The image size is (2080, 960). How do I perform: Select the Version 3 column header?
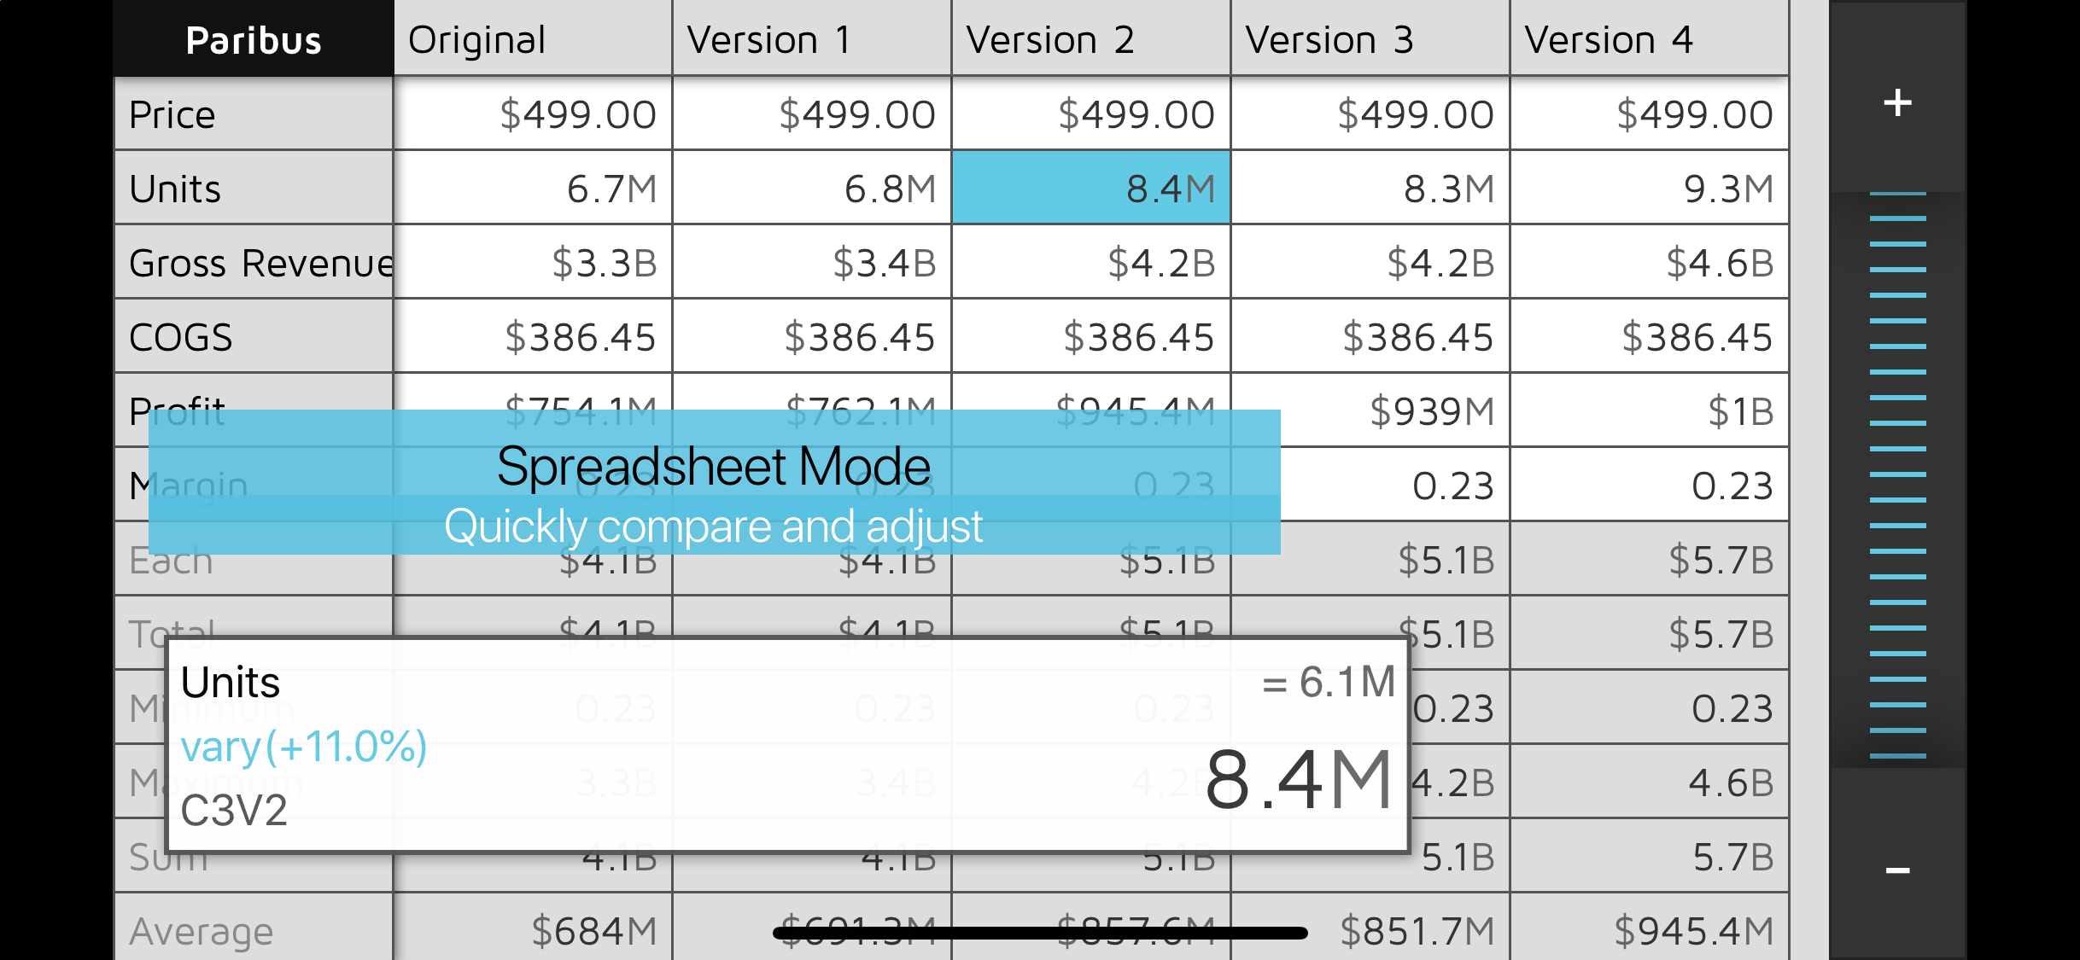1370,40
